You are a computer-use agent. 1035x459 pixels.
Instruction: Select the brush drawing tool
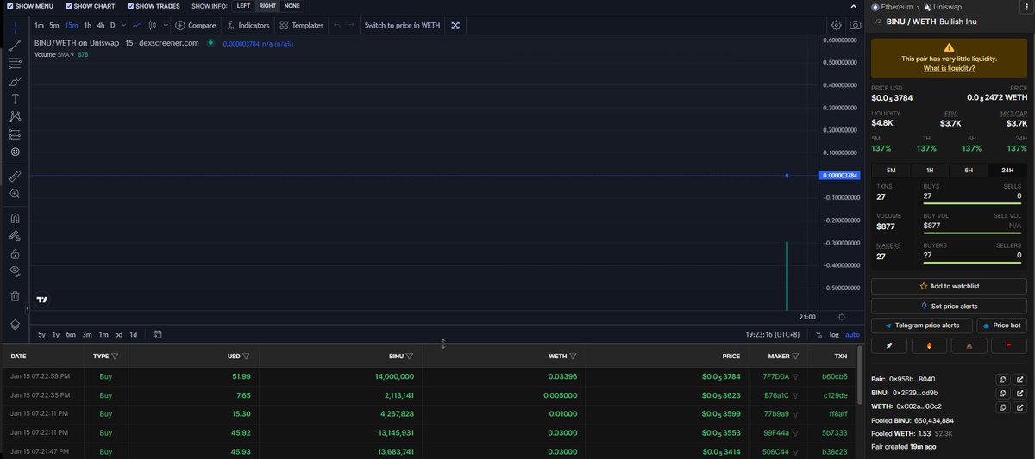(15, 82)
